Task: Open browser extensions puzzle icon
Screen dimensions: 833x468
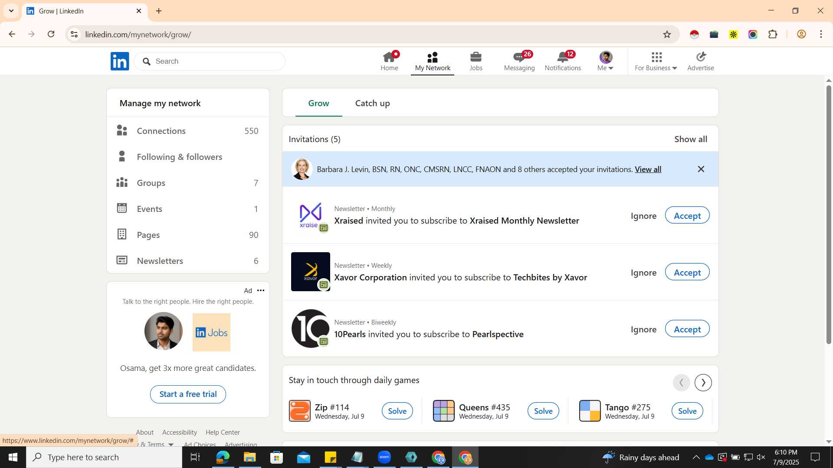Action: click(x=773, y=34)
